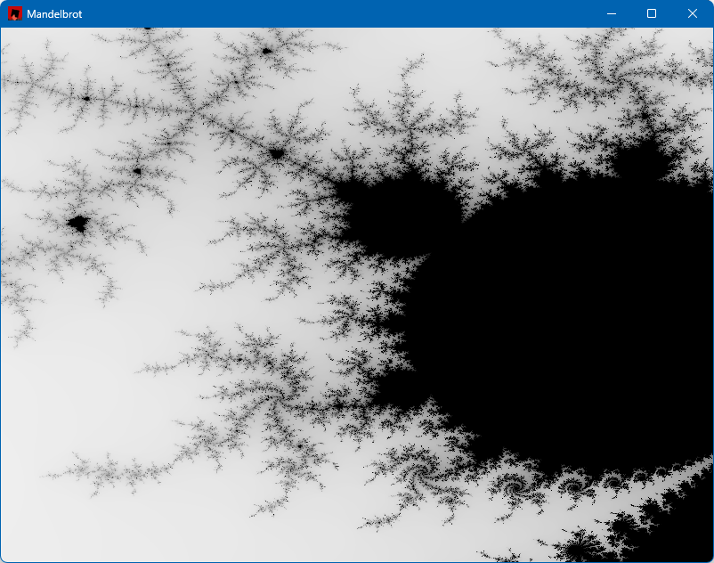The width and height of the screenshot is (714, 563).
Task: Click the Mandelbrot app icon in title bar
Action: pos(15,13)
